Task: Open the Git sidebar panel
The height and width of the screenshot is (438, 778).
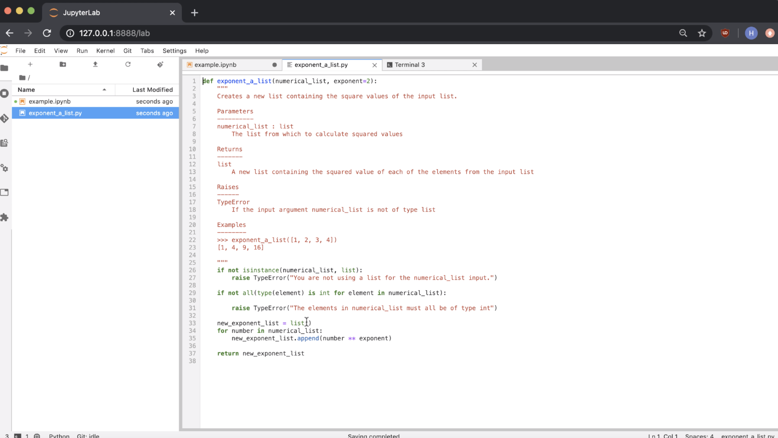Action: (x=4, y=118)
